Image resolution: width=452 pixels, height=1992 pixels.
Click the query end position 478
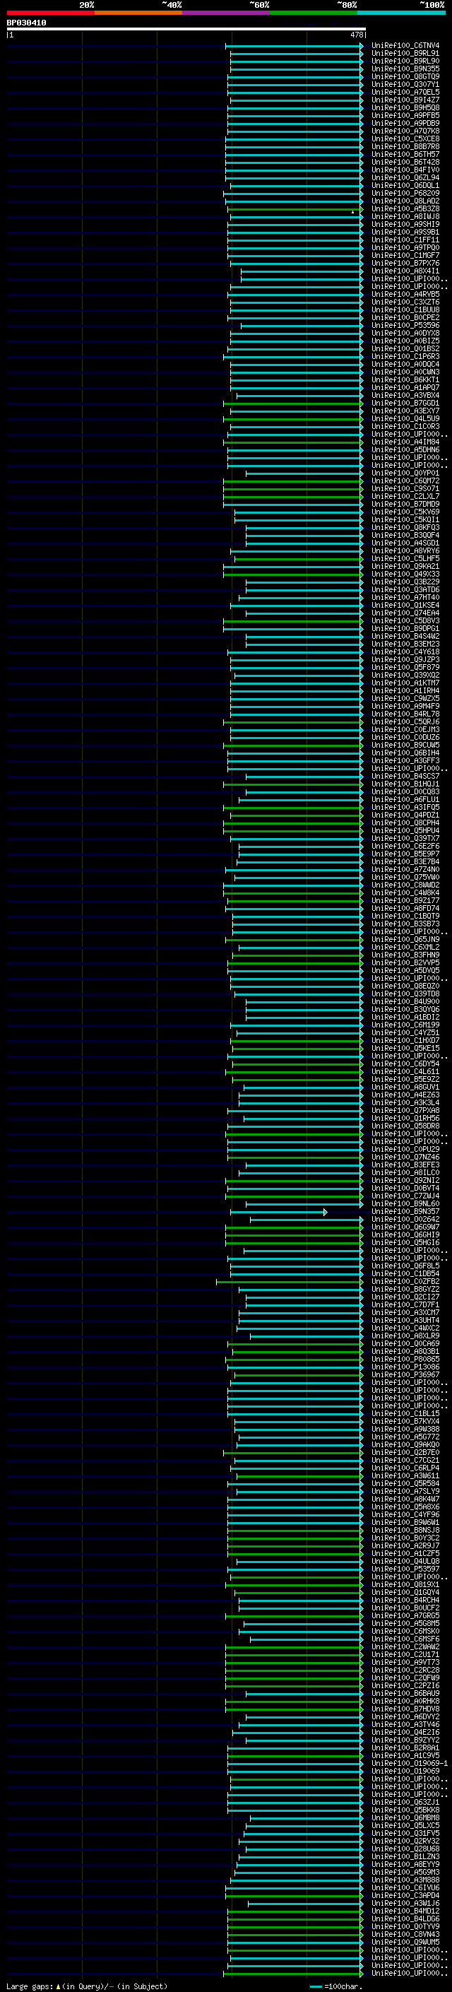point(357,35)
